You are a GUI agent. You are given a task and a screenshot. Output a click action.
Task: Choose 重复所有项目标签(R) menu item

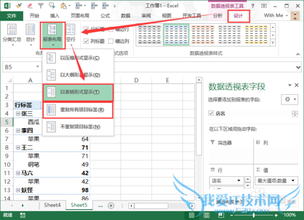(78, 110)
